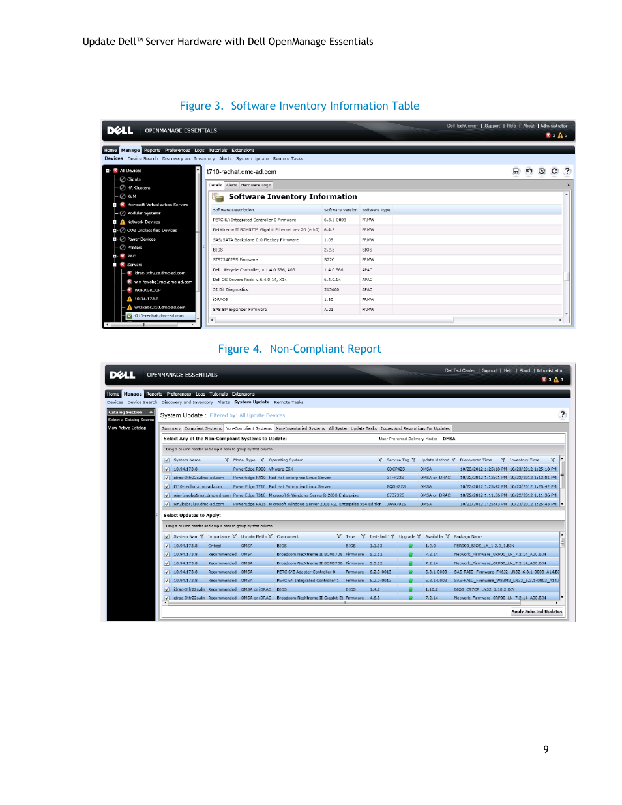Switch to the Hardware Logs tab
Image resolution: width=622 pixels, height=805 pixels.
click(x=256, y=185)
